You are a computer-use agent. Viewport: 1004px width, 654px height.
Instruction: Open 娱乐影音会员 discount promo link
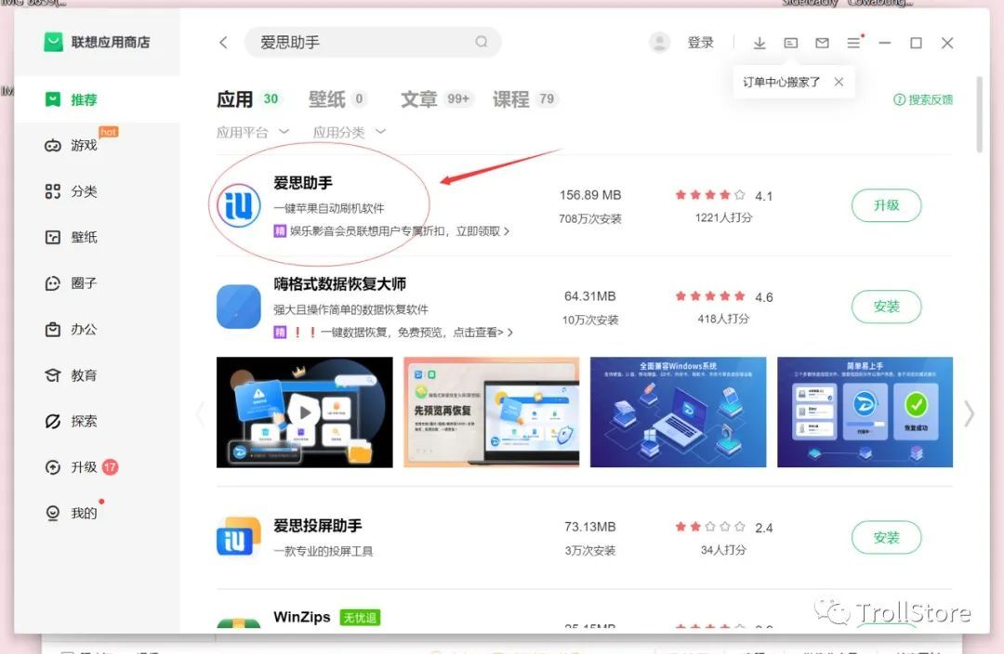click(391, 231)
